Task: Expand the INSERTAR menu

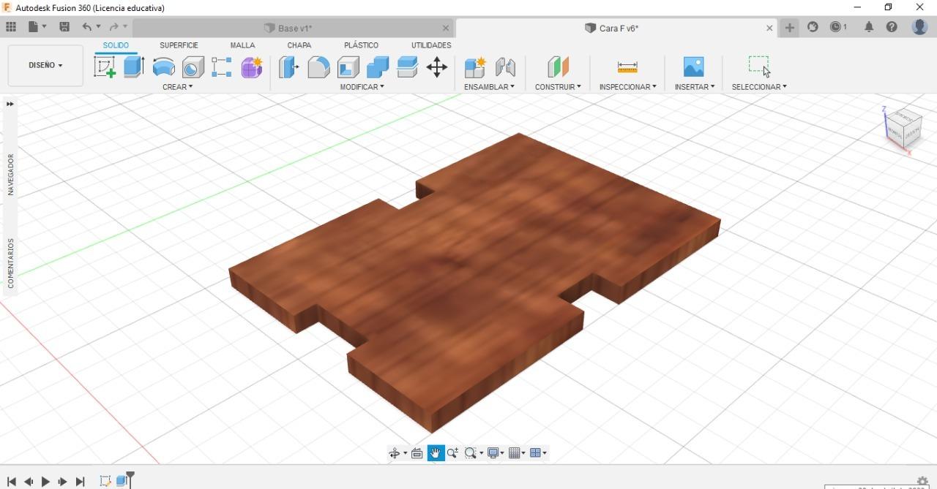Action: tap(695, 87)
